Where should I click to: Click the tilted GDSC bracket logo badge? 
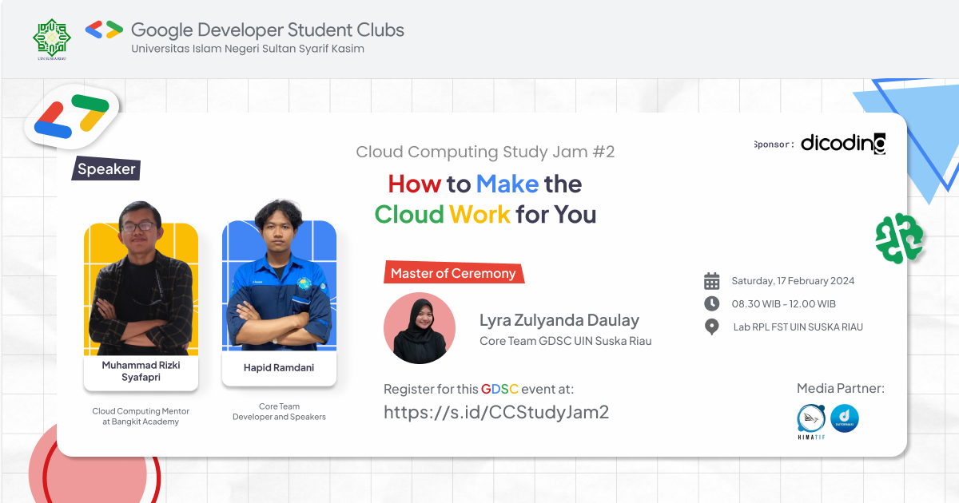tap(70, 117)
